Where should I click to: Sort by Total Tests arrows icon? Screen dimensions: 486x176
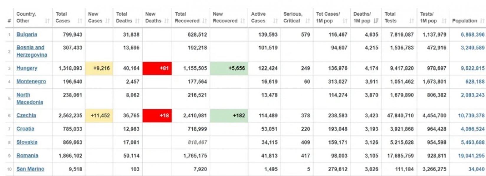click(x=412, y=21)
